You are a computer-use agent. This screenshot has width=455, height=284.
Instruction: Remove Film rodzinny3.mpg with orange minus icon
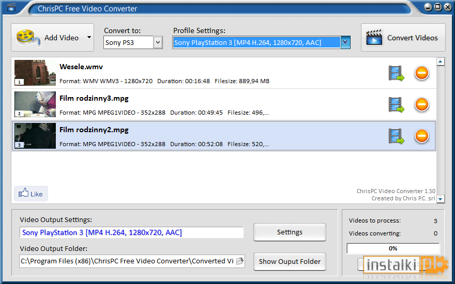(x=421, y=104)
